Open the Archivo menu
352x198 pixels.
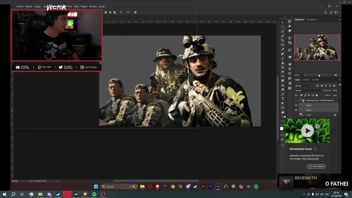point(20,6)
